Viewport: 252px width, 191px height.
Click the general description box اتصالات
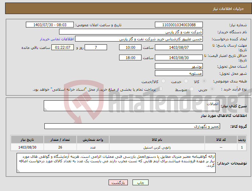click(132, 106)
